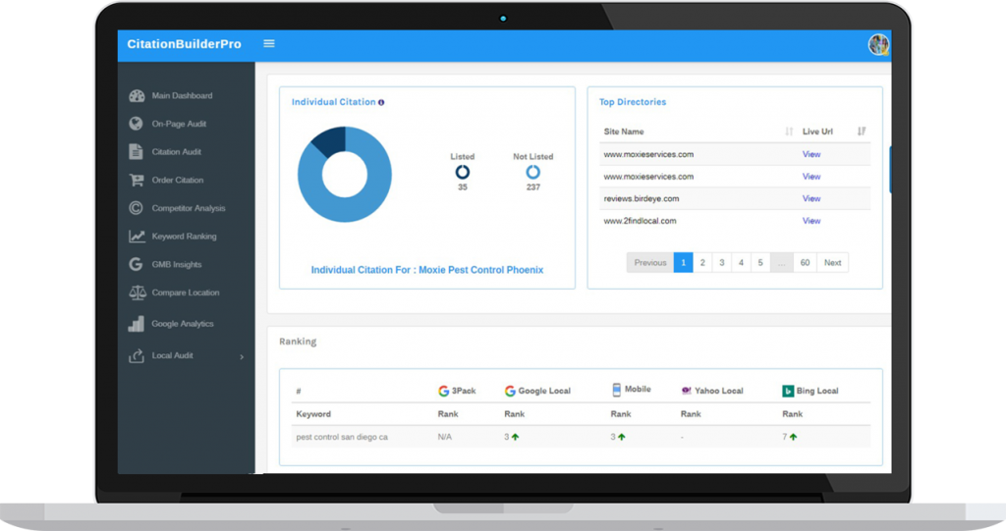Click the Next pagination button
Viewport: 1006px width, 531px height.
click(x=833, y=262)
